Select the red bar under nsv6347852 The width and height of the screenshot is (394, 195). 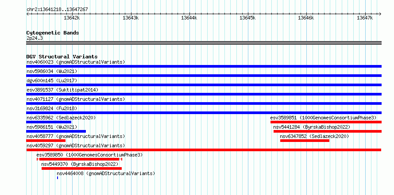coord(305,141)
